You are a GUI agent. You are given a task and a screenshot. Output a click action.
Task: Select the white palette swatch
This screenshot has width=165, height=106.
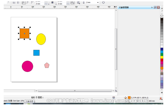[162, 46]
